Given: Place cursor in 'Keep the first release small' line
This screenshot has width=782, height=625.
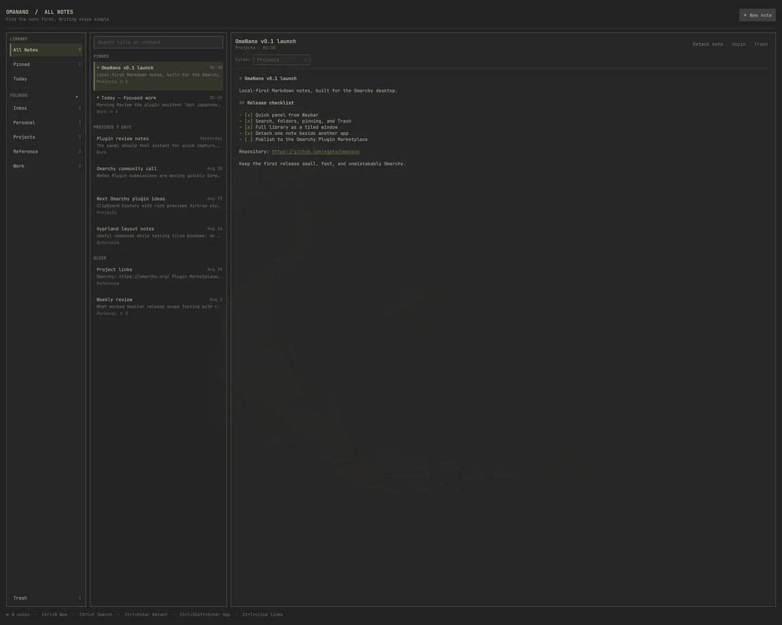Looking at the screenshot, I should 323,164.
